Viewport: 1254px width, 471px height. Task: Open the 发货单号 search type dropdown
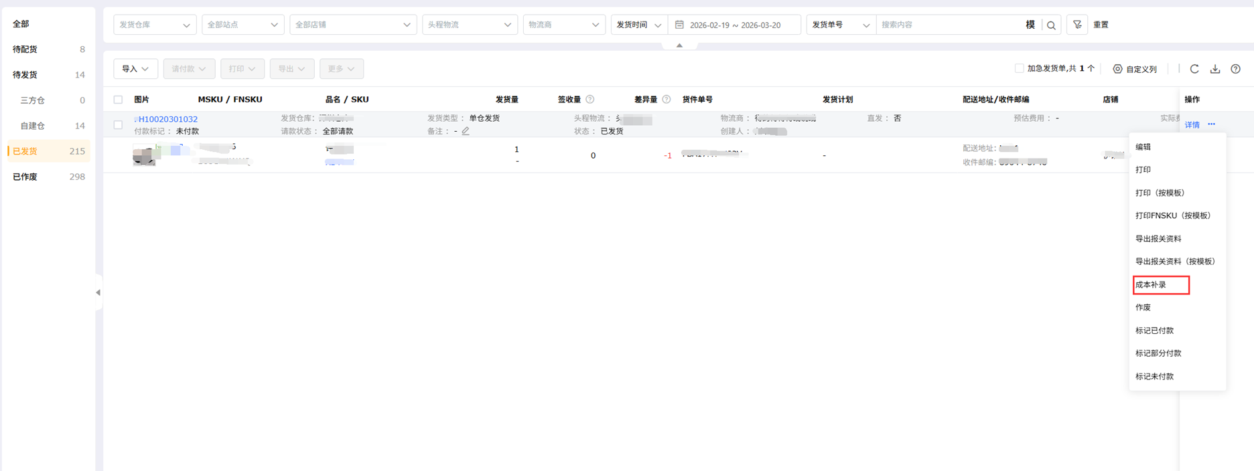coord(841,25)
